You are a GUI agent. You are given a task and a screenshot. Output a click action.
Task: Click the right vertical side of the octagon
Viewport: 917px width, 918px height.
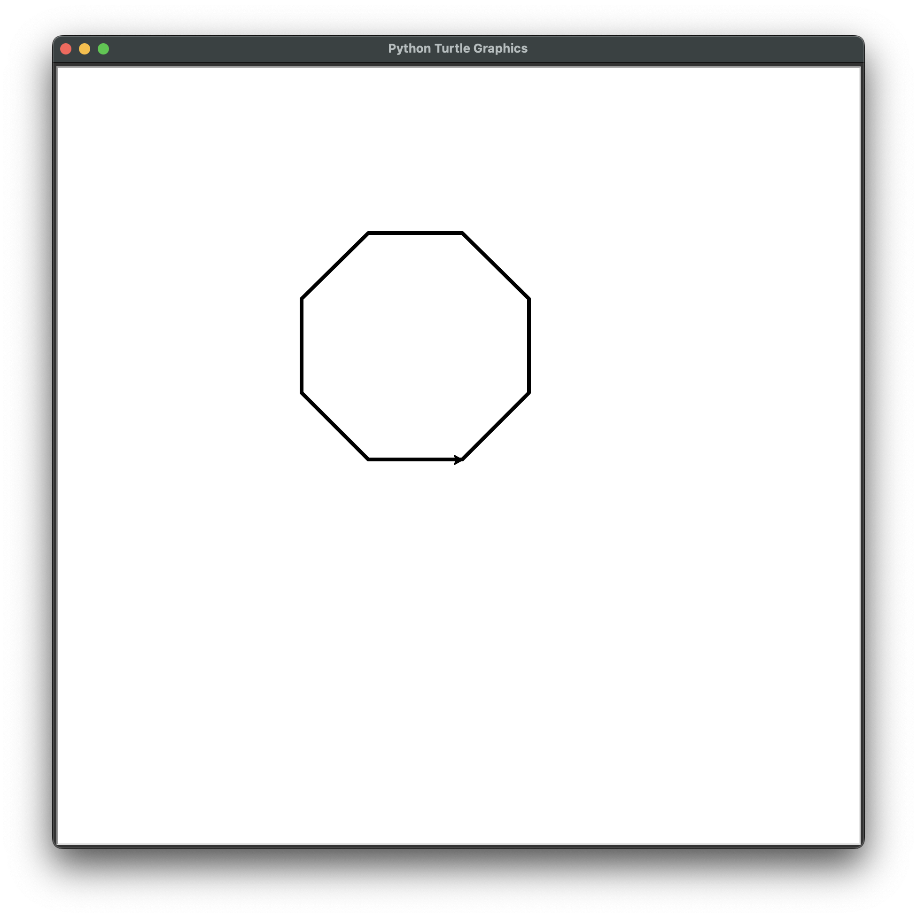(x=529, y=346)
